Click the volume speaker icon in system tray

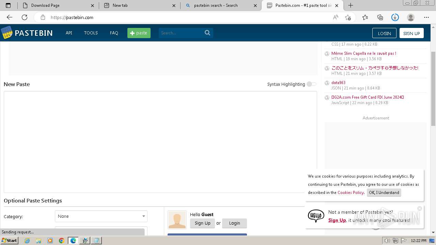click(x=387, y=241)
